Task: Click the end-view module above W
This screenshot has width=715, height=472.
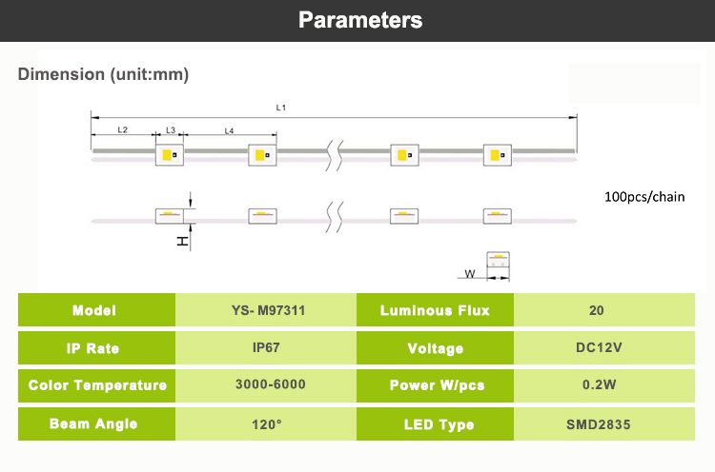Action: pos(498,260)
